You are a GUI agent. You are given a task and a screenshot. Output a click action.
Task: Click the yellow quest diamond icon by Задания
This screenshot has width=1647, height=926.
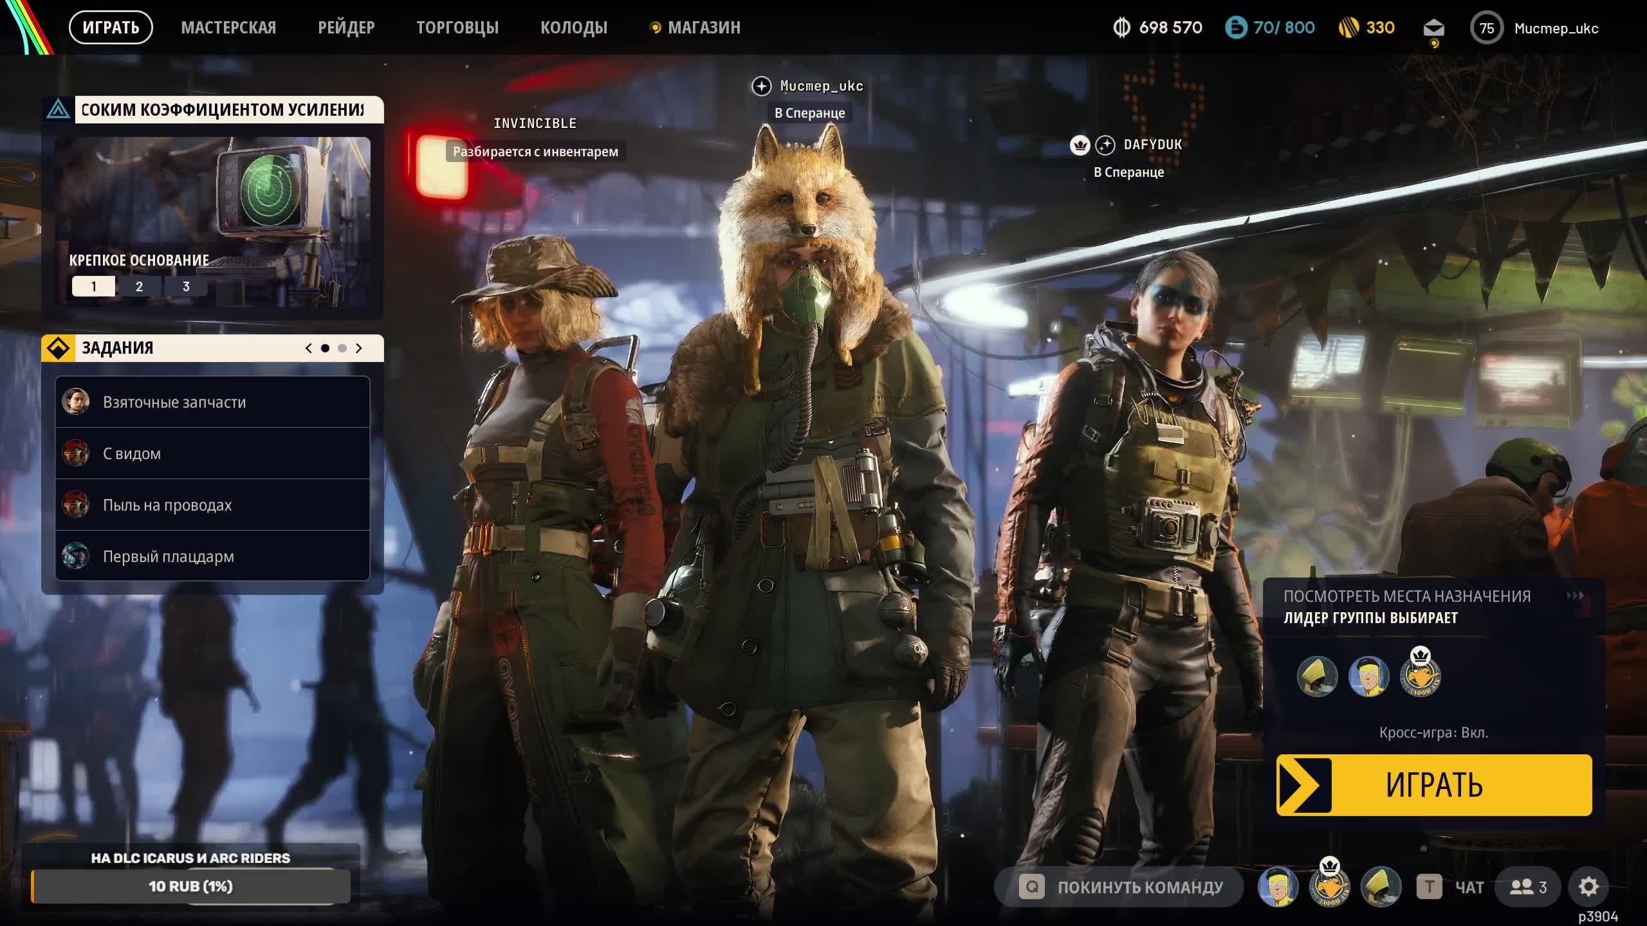point(58,348)
